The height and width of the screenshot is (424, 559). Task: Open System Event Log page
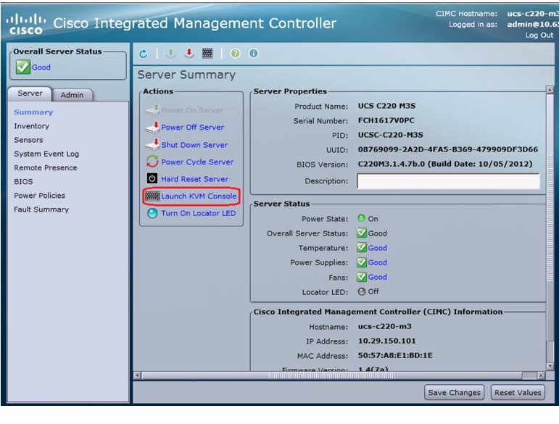point(46,154)
